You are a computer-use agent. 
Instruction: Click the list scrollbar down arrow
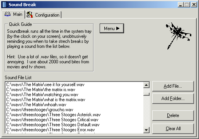146,130
